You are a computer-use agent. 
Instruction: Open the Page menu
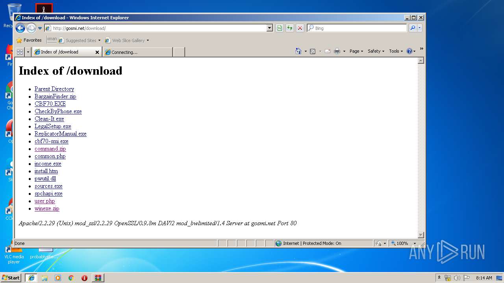tap(356, 51)
